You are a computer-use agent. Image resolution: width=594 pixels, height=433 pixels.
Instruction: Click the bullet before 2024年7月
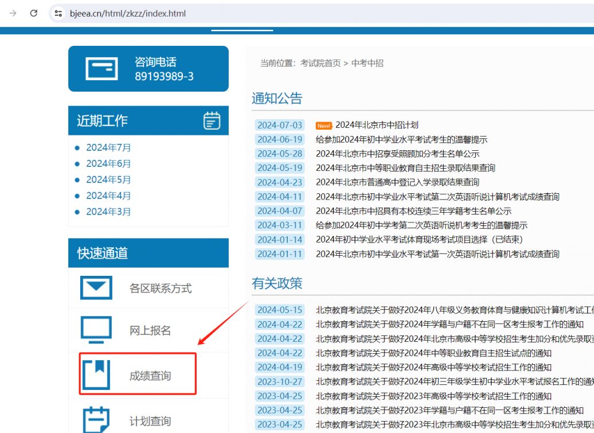tap(79, 147)
